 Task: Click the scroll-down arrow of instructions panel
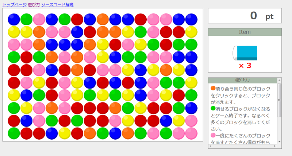[279, 142]
